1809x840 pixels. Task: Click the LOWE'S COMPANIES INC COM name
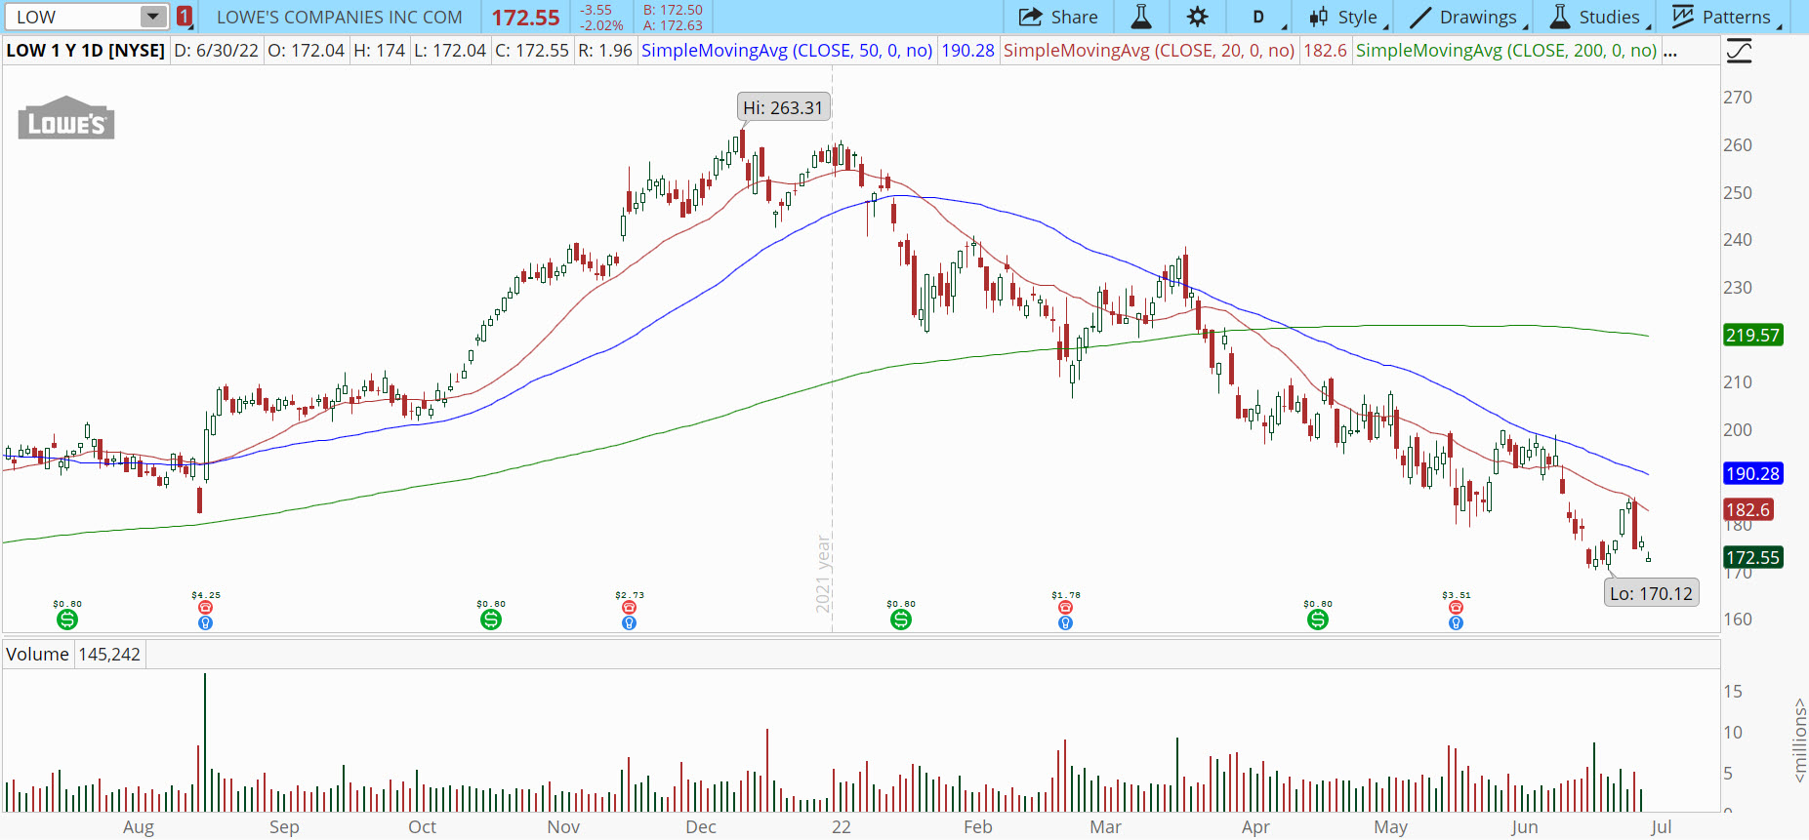pyautogui.click(x=340, y=17)
